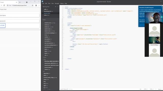Open normalize.css in file tree
Image resolution: width=163 pixels, height=91 pixels.
click(48, 41)
